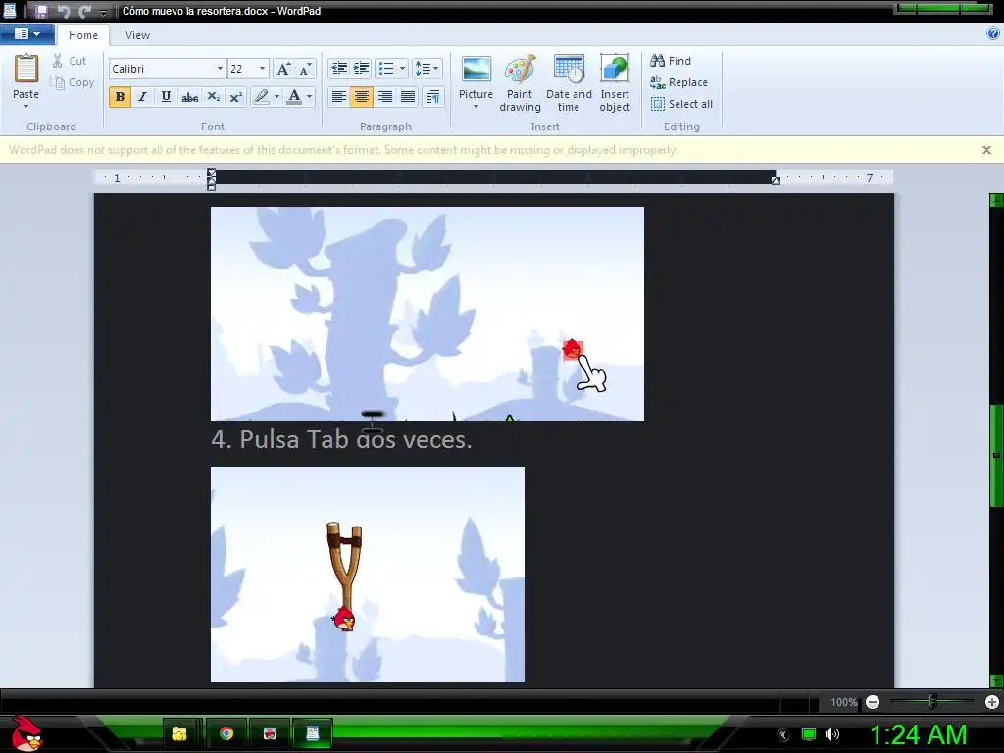
Task: Toggle Italic formatting
Action: pyautogui.click(x=143, y=97)
